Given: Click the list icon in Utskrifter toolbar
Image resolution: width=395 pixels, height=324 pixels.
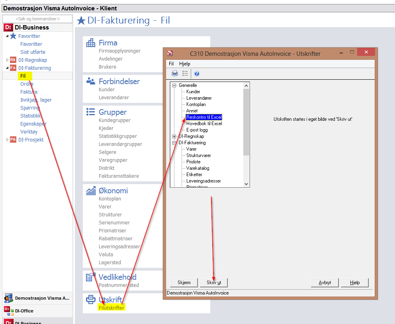Looking at the screenshot, I should click(185, 73).
